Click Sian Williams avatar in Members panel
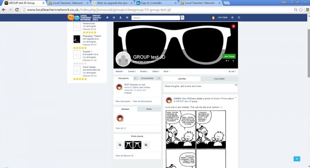Image resolution: width=310 pixels, height=168 pixels. coord(120,118)
